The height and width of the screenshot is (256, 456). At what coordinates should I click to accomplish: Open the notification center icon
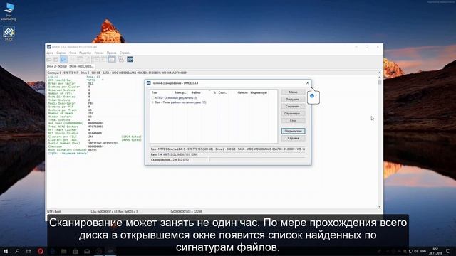448,251
